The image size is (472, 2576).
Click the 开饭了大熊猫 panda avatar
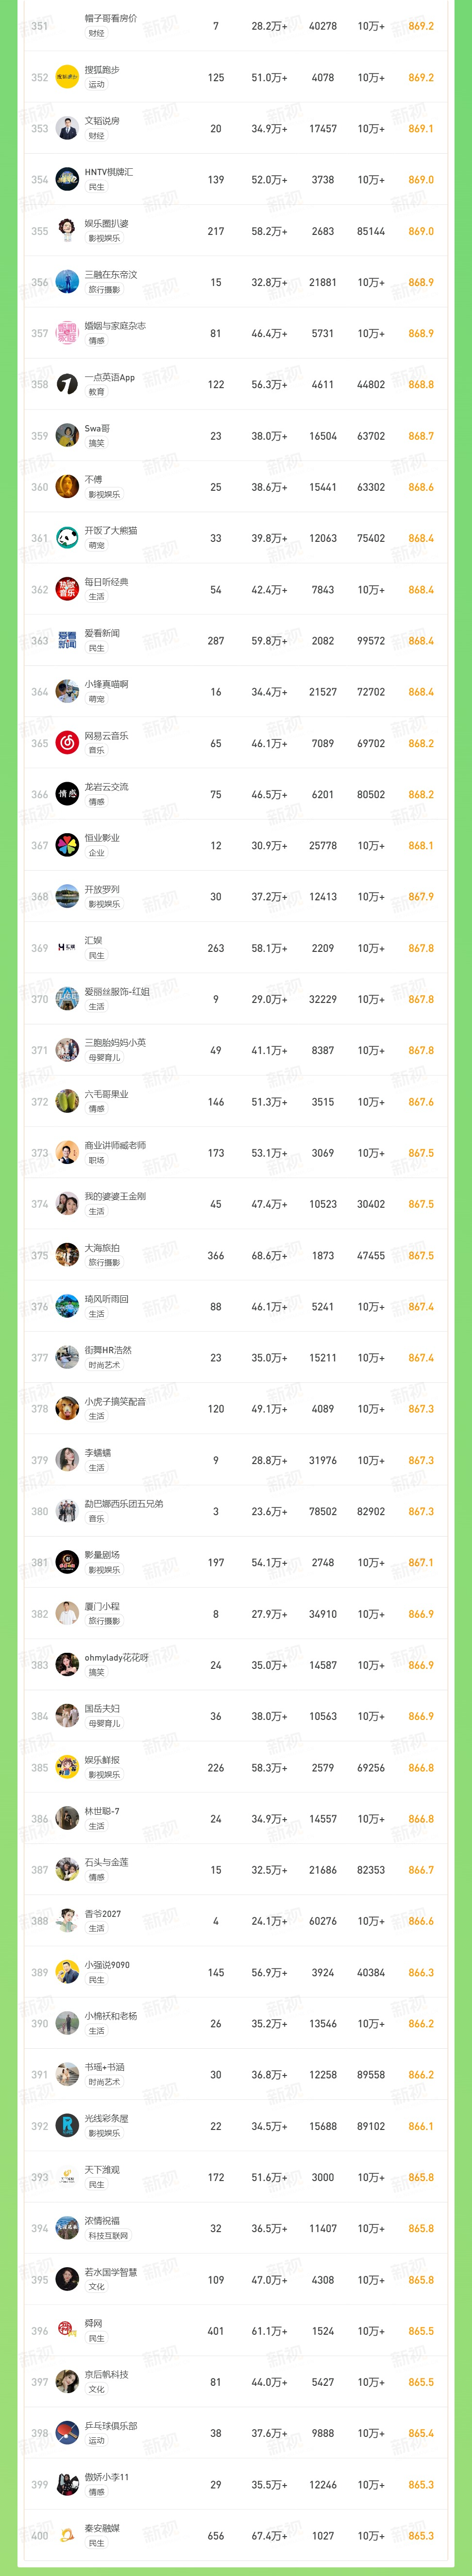[x=67, y=538]
